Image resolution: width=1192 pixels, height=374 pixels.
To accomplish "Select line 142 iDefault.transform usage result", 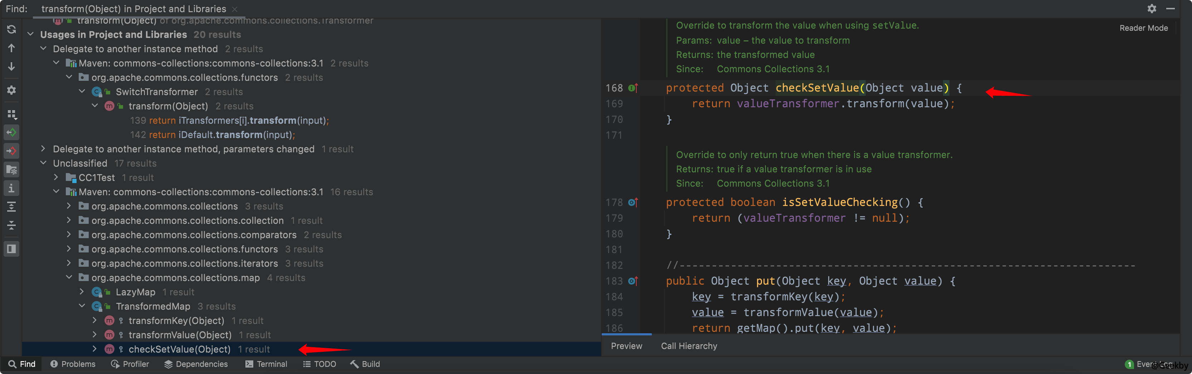I will (212, 135).
